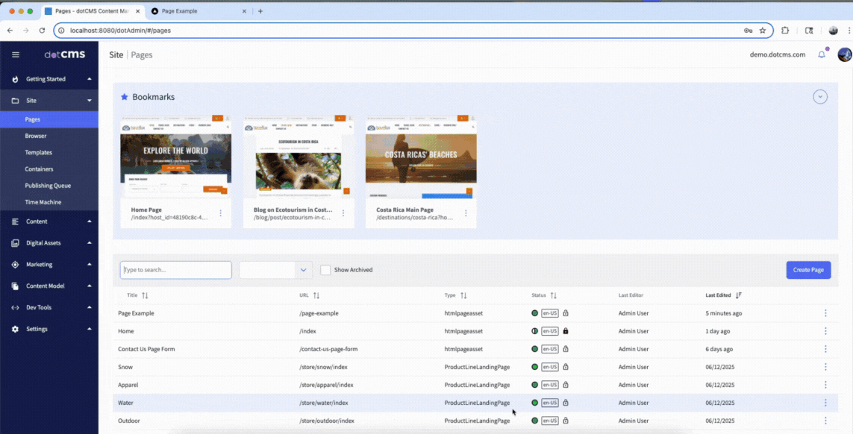Sort table by Title column arrows

click(x=145, y=295)
